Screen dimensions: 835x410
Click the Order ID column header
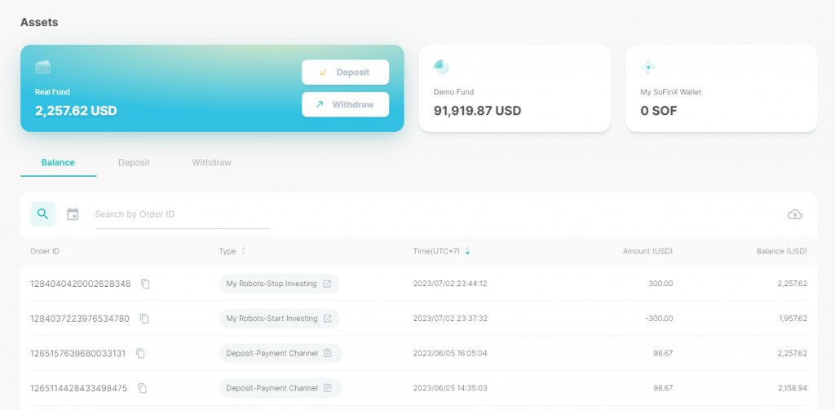click(45, 251)
